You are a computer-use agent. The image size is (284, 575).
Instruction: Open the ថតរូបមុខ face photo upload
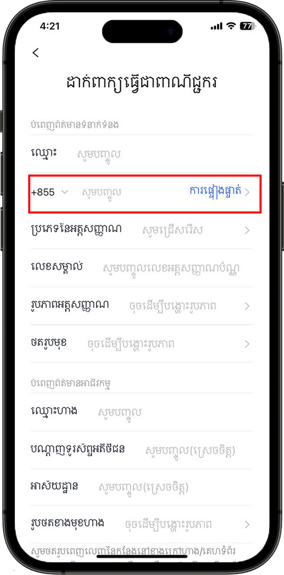click(x=142, y=343)
